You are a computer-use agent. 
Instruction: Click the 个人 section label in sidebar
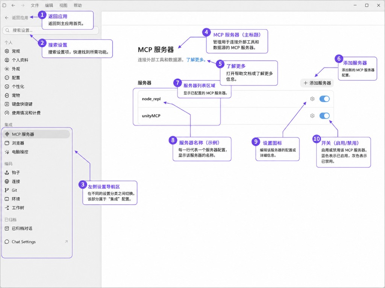point(8,43)
